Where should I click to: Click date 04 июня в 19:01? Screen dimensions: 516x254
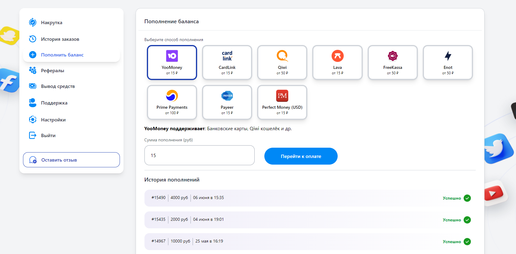[208, 219]
